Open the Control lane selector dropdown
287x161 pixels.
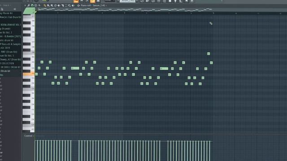pyautogui.click(x=29, y=136)
